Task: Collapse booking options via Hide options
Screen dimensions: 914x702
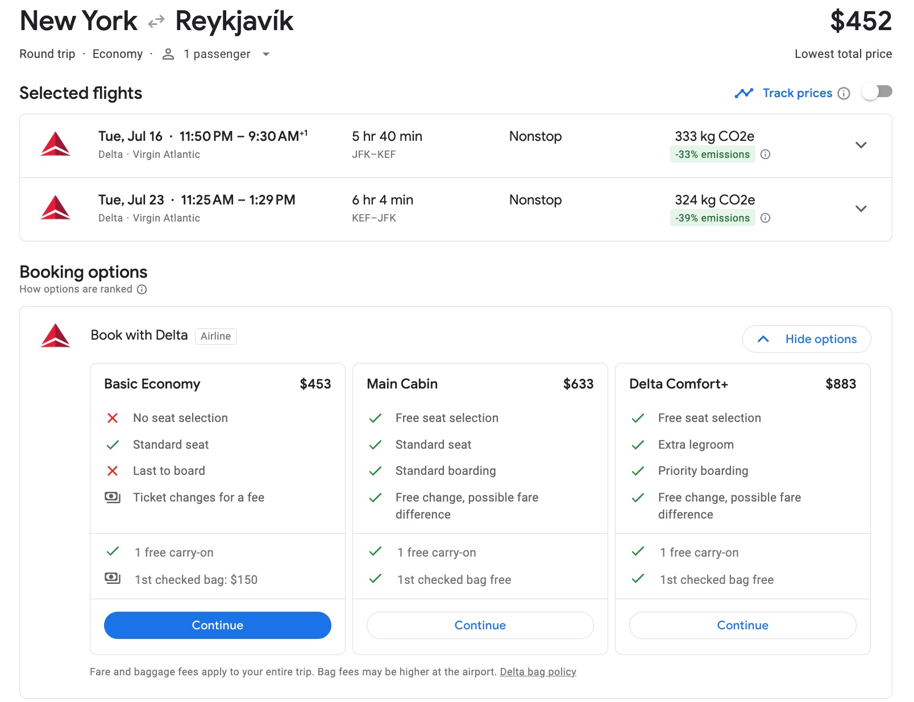Action: (x=806, y=339)
